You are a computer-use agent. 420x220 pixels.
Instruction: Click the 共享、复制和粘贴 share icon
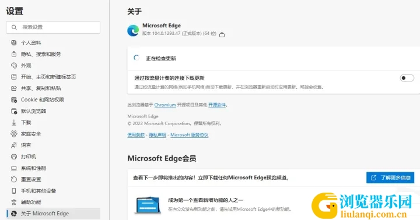tap(13, 88)
